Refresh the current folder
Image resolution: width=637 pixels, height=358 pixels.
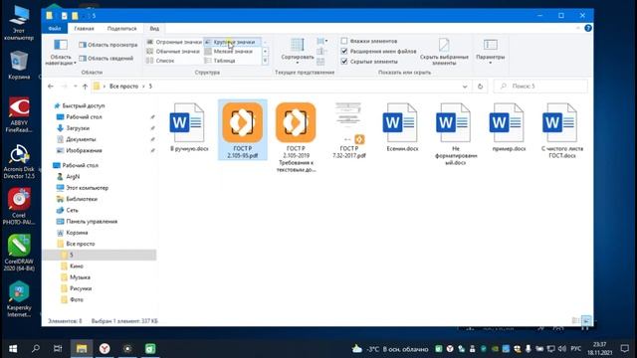click(x=480, y=87)
